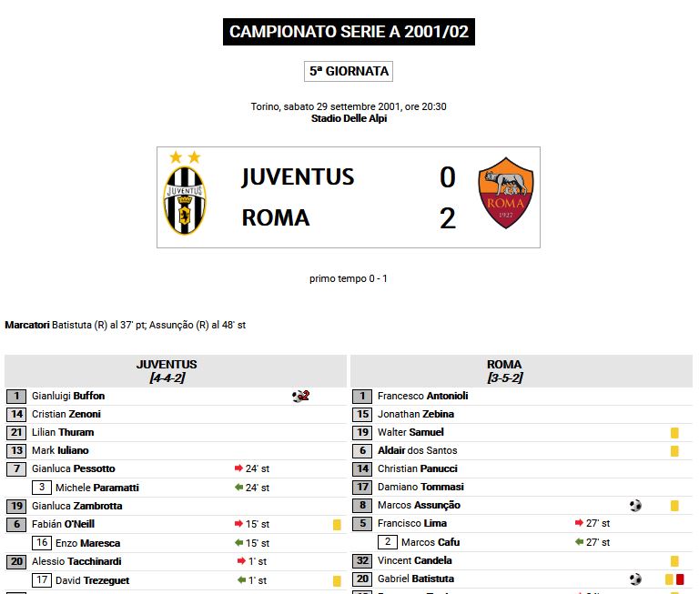Click red substitution arrow in Pessotto row
The height and width of the screenshot is (594, 699).
[x=238, y=468]
